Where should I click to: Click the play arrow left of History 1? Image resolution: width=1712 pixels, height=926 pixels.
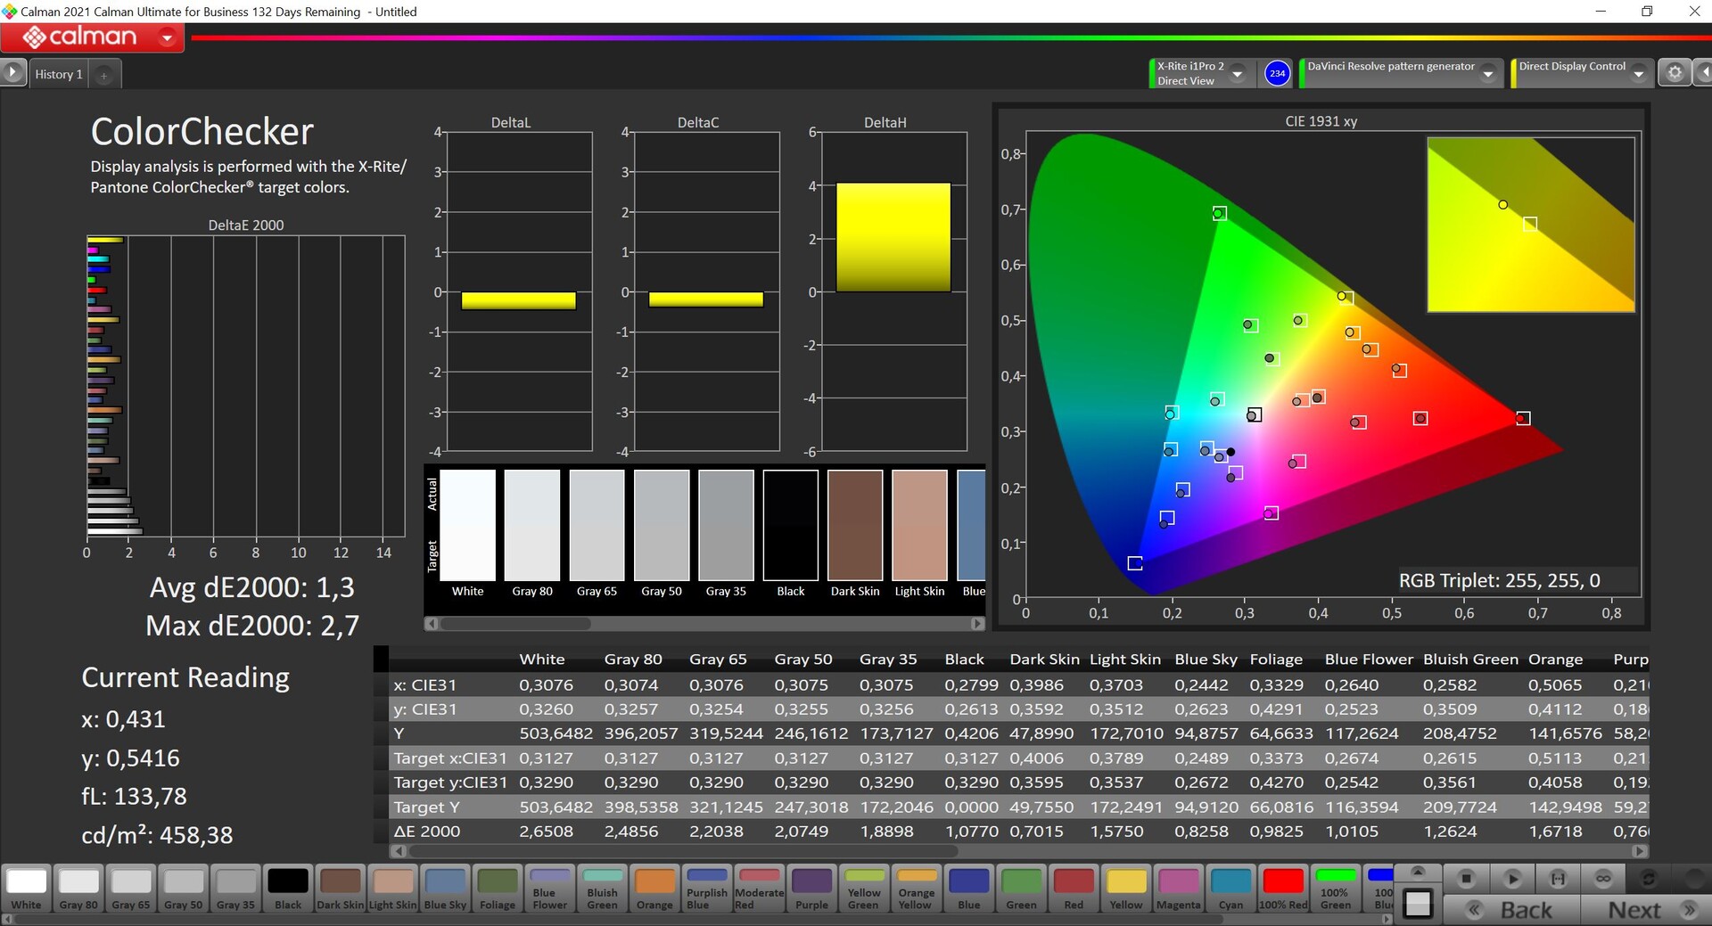pos(12,72)
